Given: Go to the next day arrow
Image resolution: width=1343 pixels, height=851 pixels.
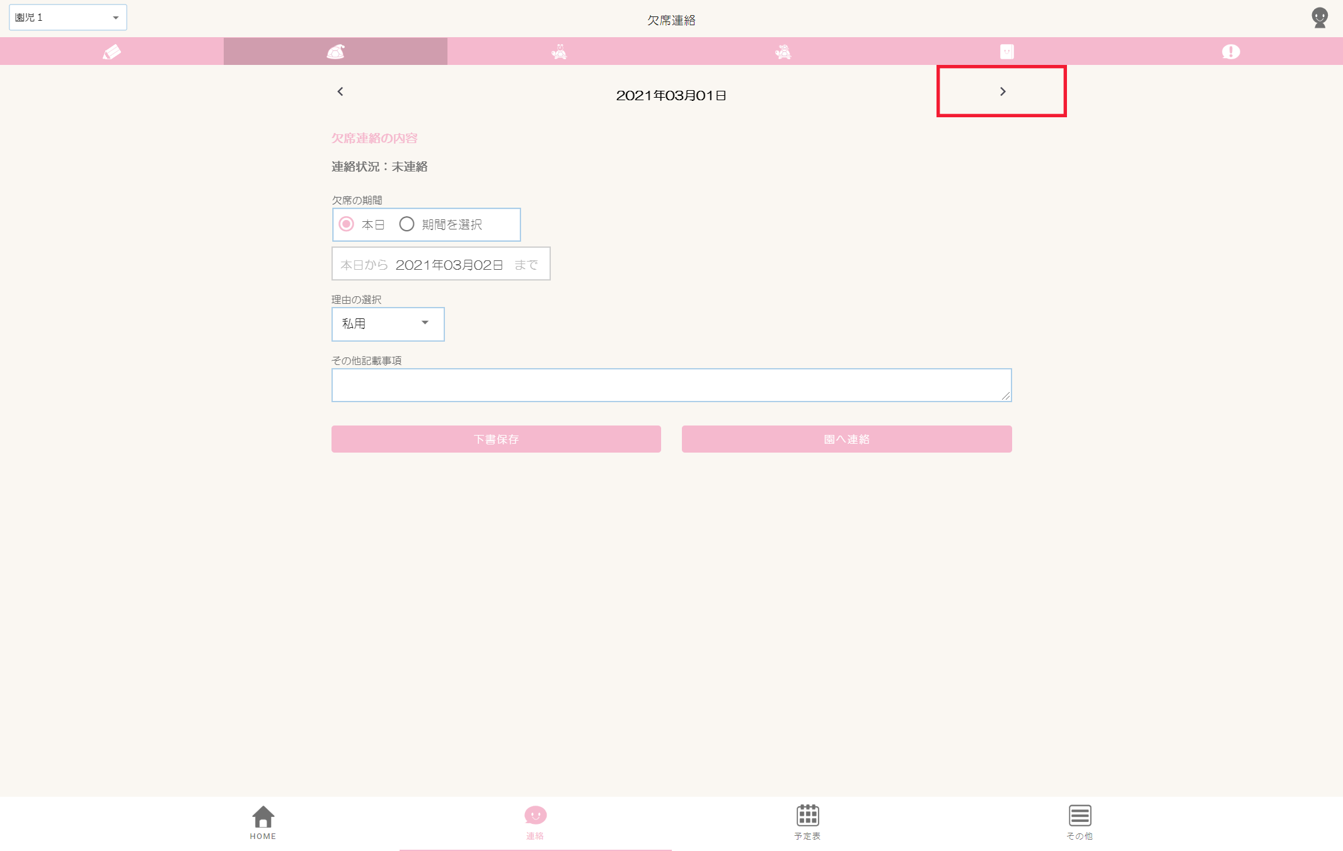Looking at the screenshot, I should pos(1002,91).
